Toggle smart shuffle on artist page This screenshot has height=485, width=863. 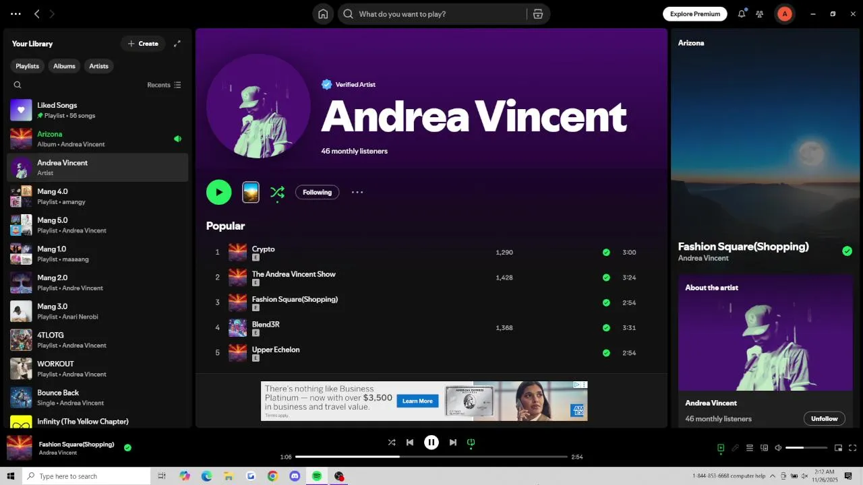click(277, 193)
